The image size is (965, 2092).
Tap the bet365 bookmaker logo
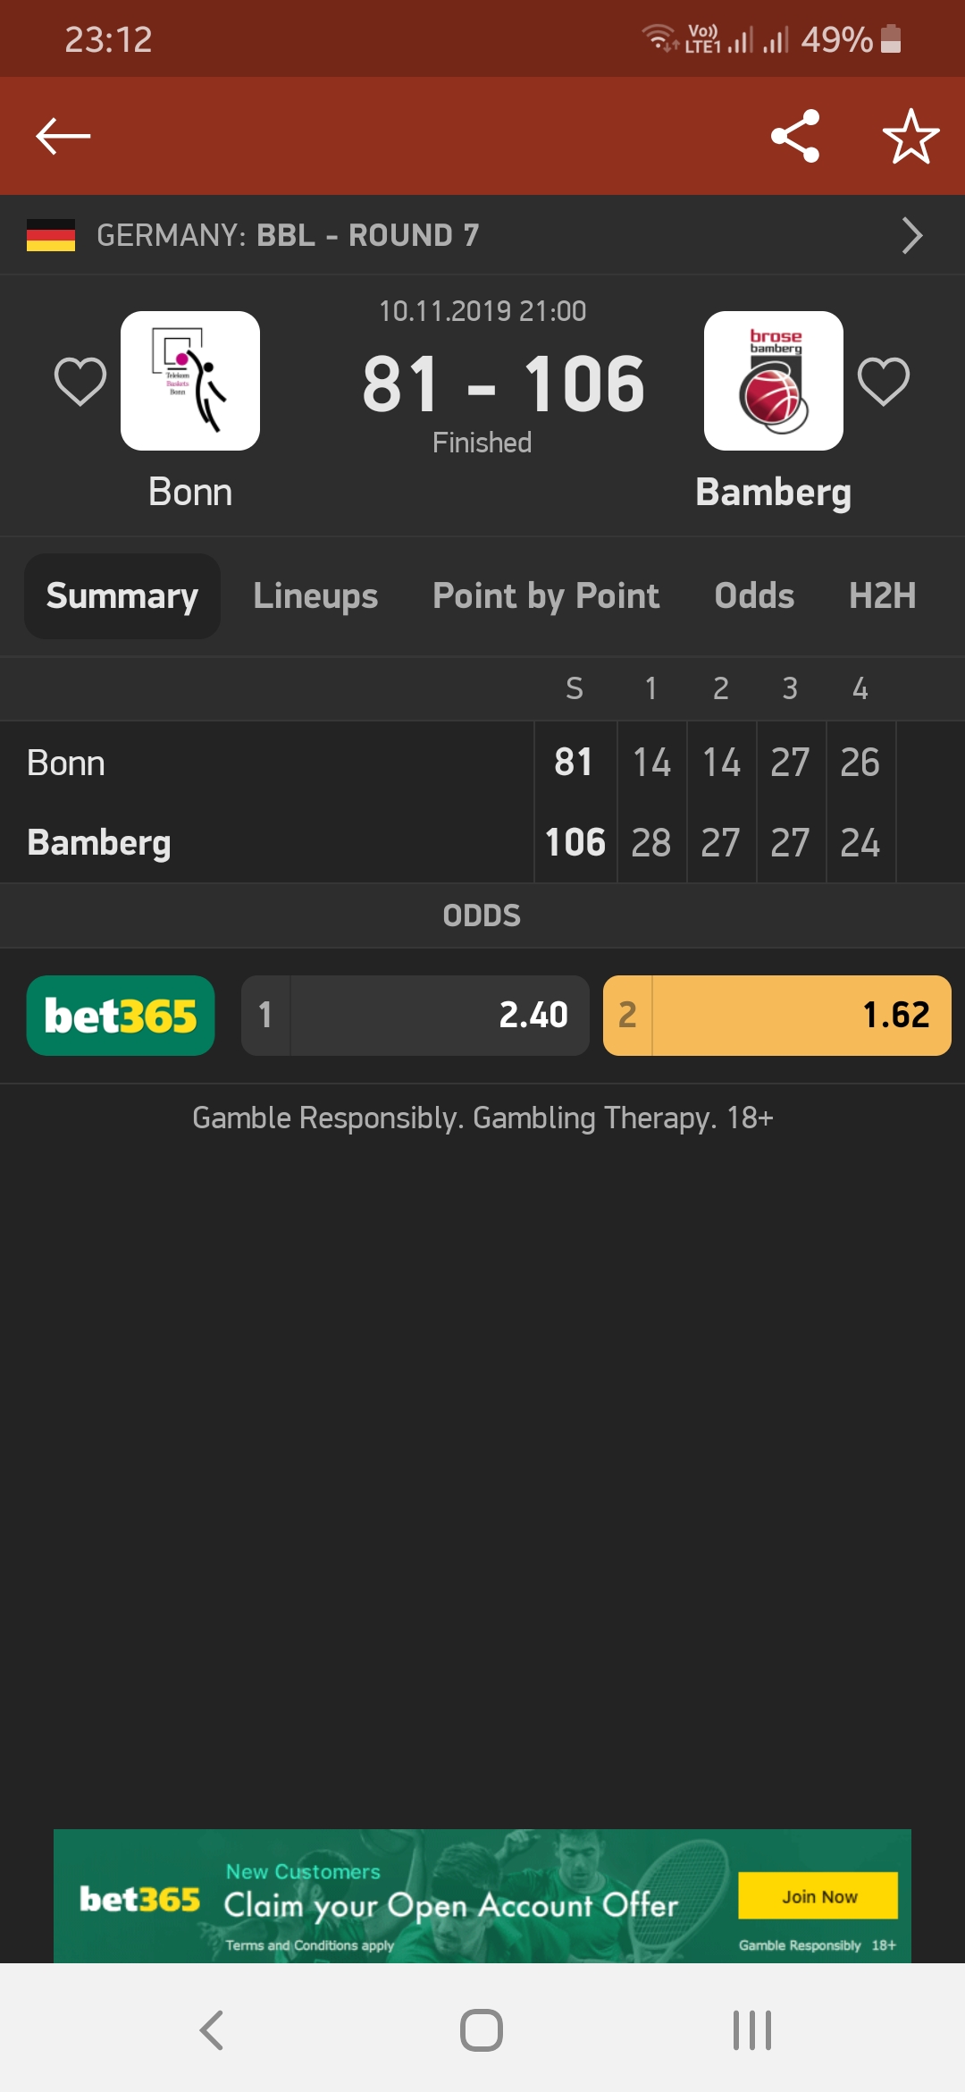click(x=121, y=1016)
